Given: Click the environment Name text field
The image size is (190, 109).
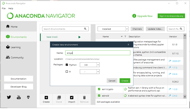Looking at the screenshot, I should tap(98, 53).
